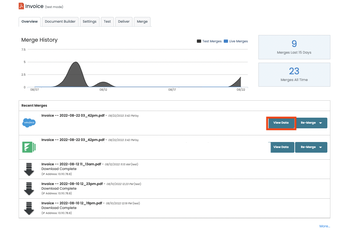The image size is (347, 235).
Task: Click the Merges Last 15 Days box
Action: [294, 47]
